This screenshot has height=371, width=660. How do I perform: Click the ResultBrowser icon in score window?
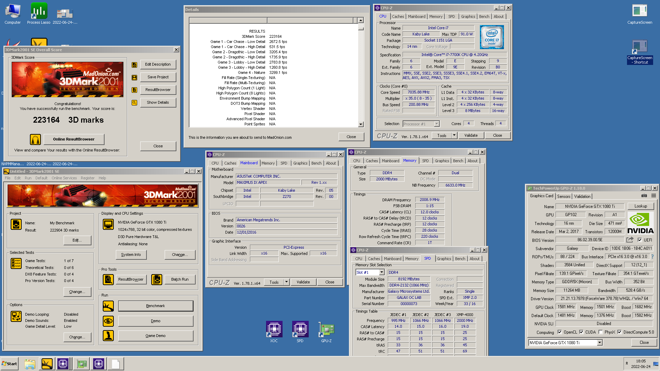134,90
